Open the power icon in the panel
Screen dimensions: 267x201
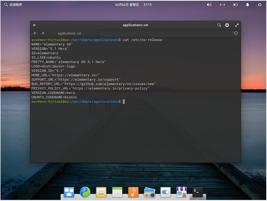(259, 4)
